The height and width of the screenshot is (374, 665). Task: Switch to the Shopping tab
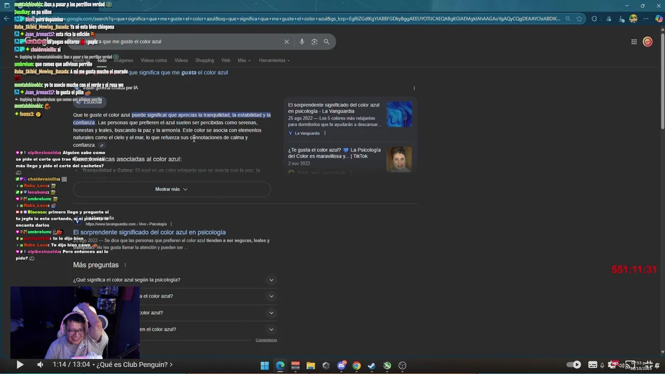coord(205,60)
